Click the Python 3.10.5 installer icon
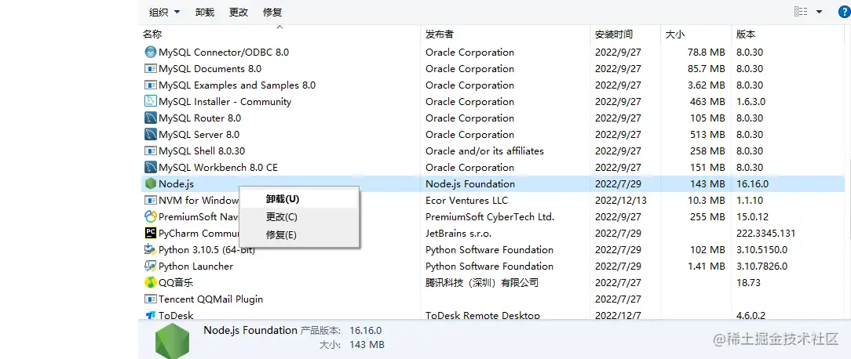This screenshot has height=359, width=851. coord(151,249)
